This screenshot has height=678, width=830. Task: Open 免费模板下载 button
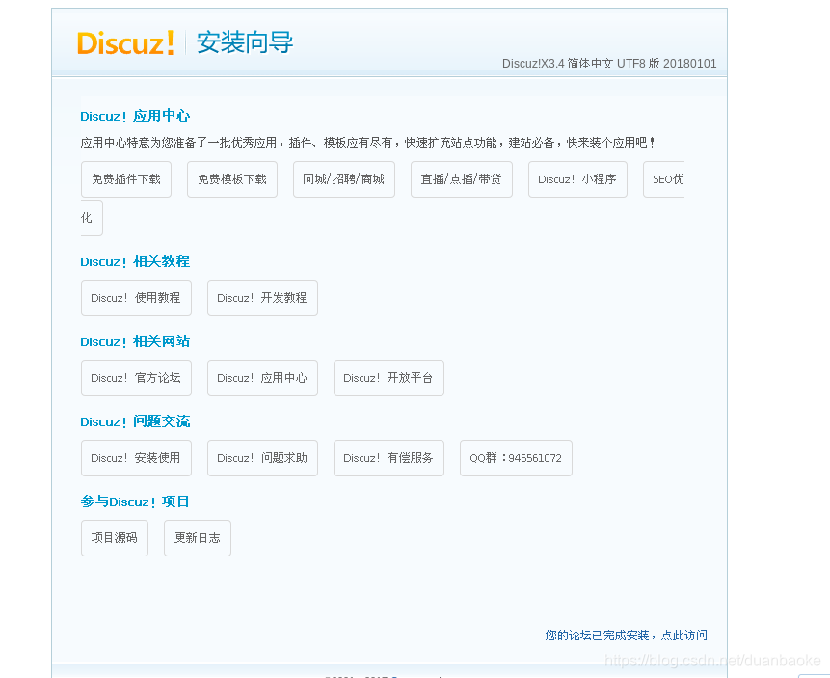click(232, 179)
